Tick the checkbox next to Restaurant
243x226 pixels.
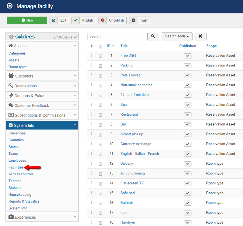click(101, 115)
